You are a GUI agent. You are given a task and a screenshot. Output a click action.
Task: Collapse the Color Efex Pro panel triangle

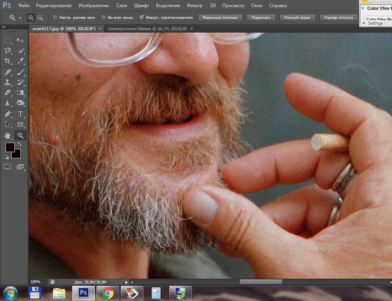pyautogui.click(x=363, y=8)
